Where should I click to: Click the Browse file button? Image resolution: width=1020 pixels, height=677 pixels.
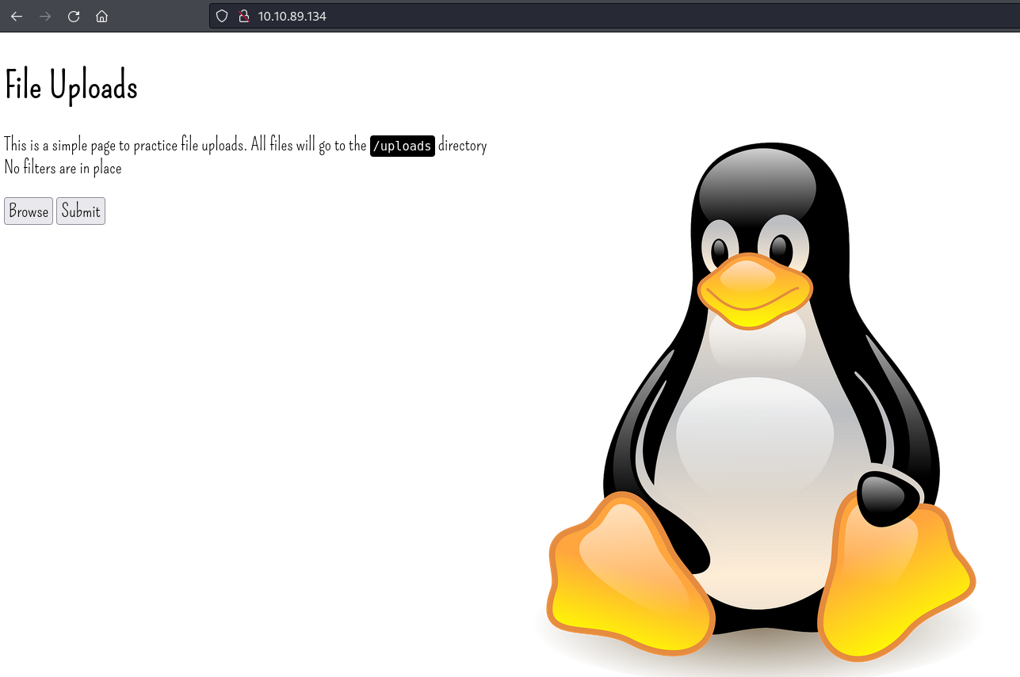click(29, 211)
